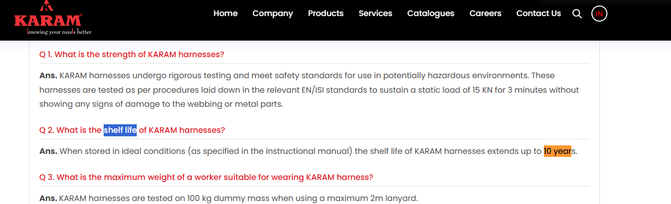This screenshot has width=671, height=204.
Task: Open the search magnifier icon
Action: pyautogui.click(x=577, y=14)
